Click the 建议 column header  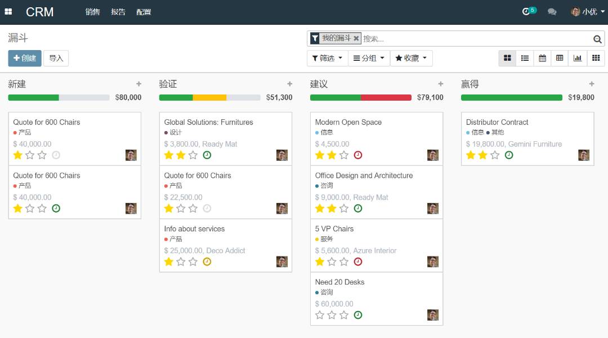pos(319,84)
